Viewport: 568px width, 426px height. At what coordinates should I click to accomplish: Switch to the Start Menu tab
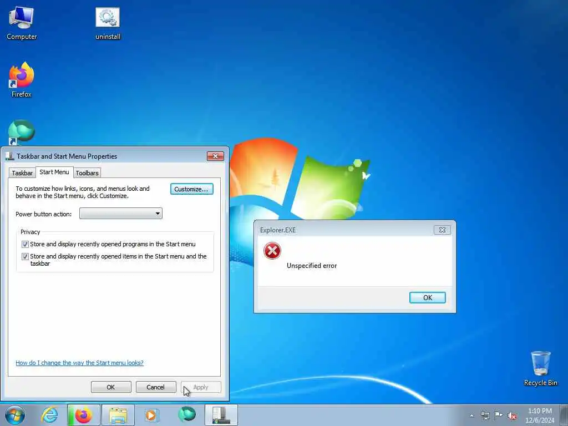[54, 172]
